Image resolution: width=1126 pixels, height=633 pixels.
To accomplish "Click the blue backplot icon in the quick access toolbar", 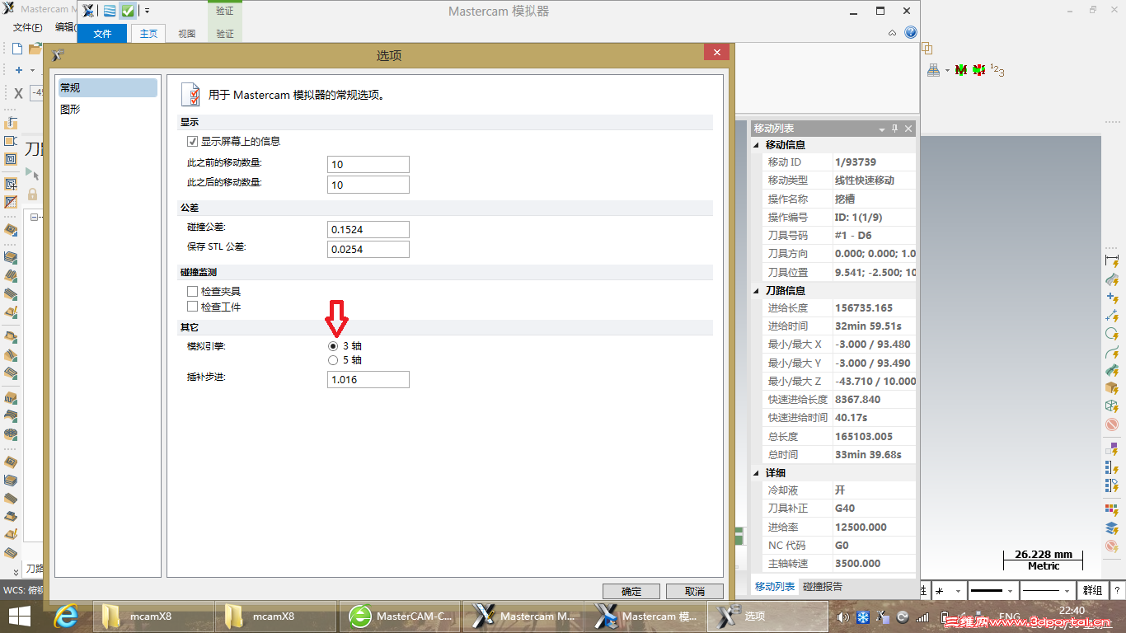I will pyautogui.click(x=109, y=11).
